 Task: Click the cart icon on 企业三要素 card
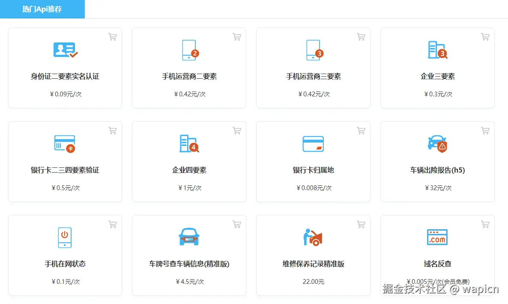pyautogui.click(x=485, y=37)
